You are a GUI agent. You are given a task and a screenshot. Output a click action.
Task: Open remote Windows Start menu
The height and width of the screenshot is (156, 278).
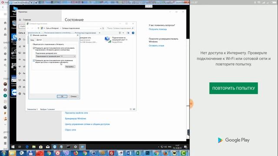(x=13, y=147)
